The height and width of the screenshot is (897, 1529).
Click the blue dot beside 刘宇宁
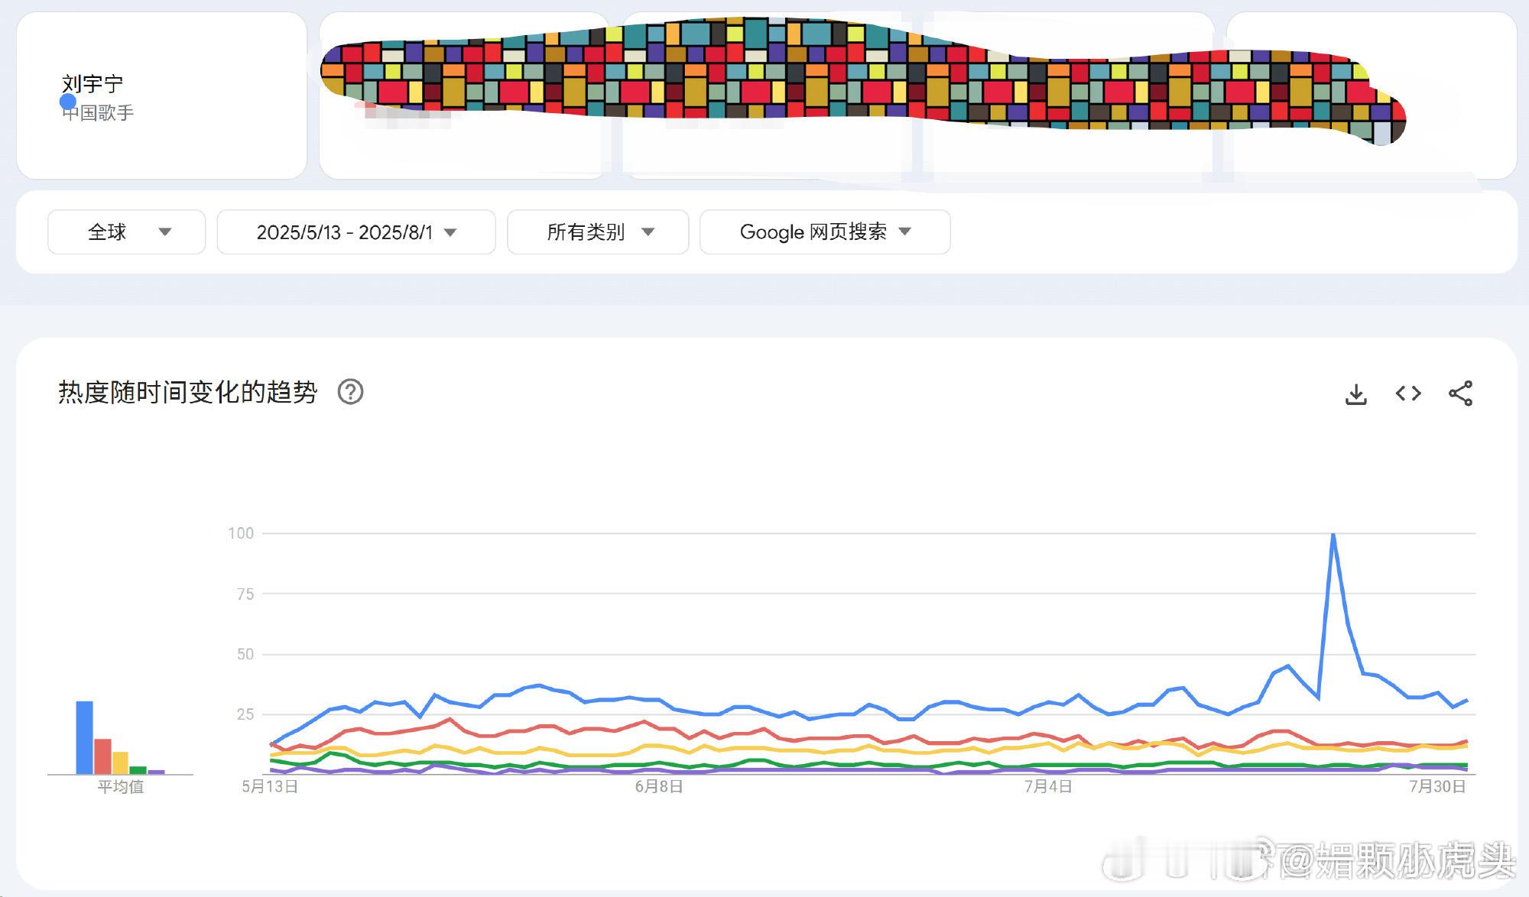pyautogui.click(x=68, y=102)
